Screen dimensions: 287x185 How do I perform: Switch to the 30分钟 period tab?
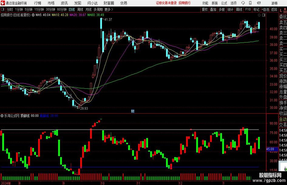click(x=50, y=9)
